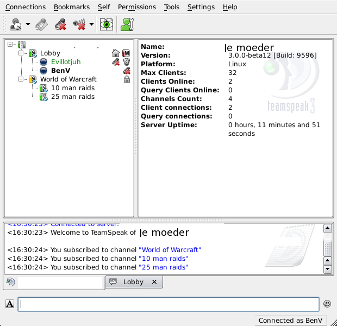Click BenV's blue client status icon
The image size is (337, 326).
tap(43, 71)
